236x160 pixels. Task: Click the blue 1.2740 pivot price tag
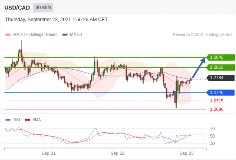click(x=220, y=92)
